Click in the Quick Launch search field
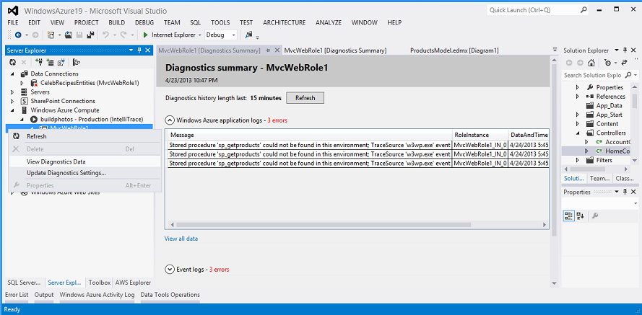Viewport: 642px width, 315px height. pos(538,10)
